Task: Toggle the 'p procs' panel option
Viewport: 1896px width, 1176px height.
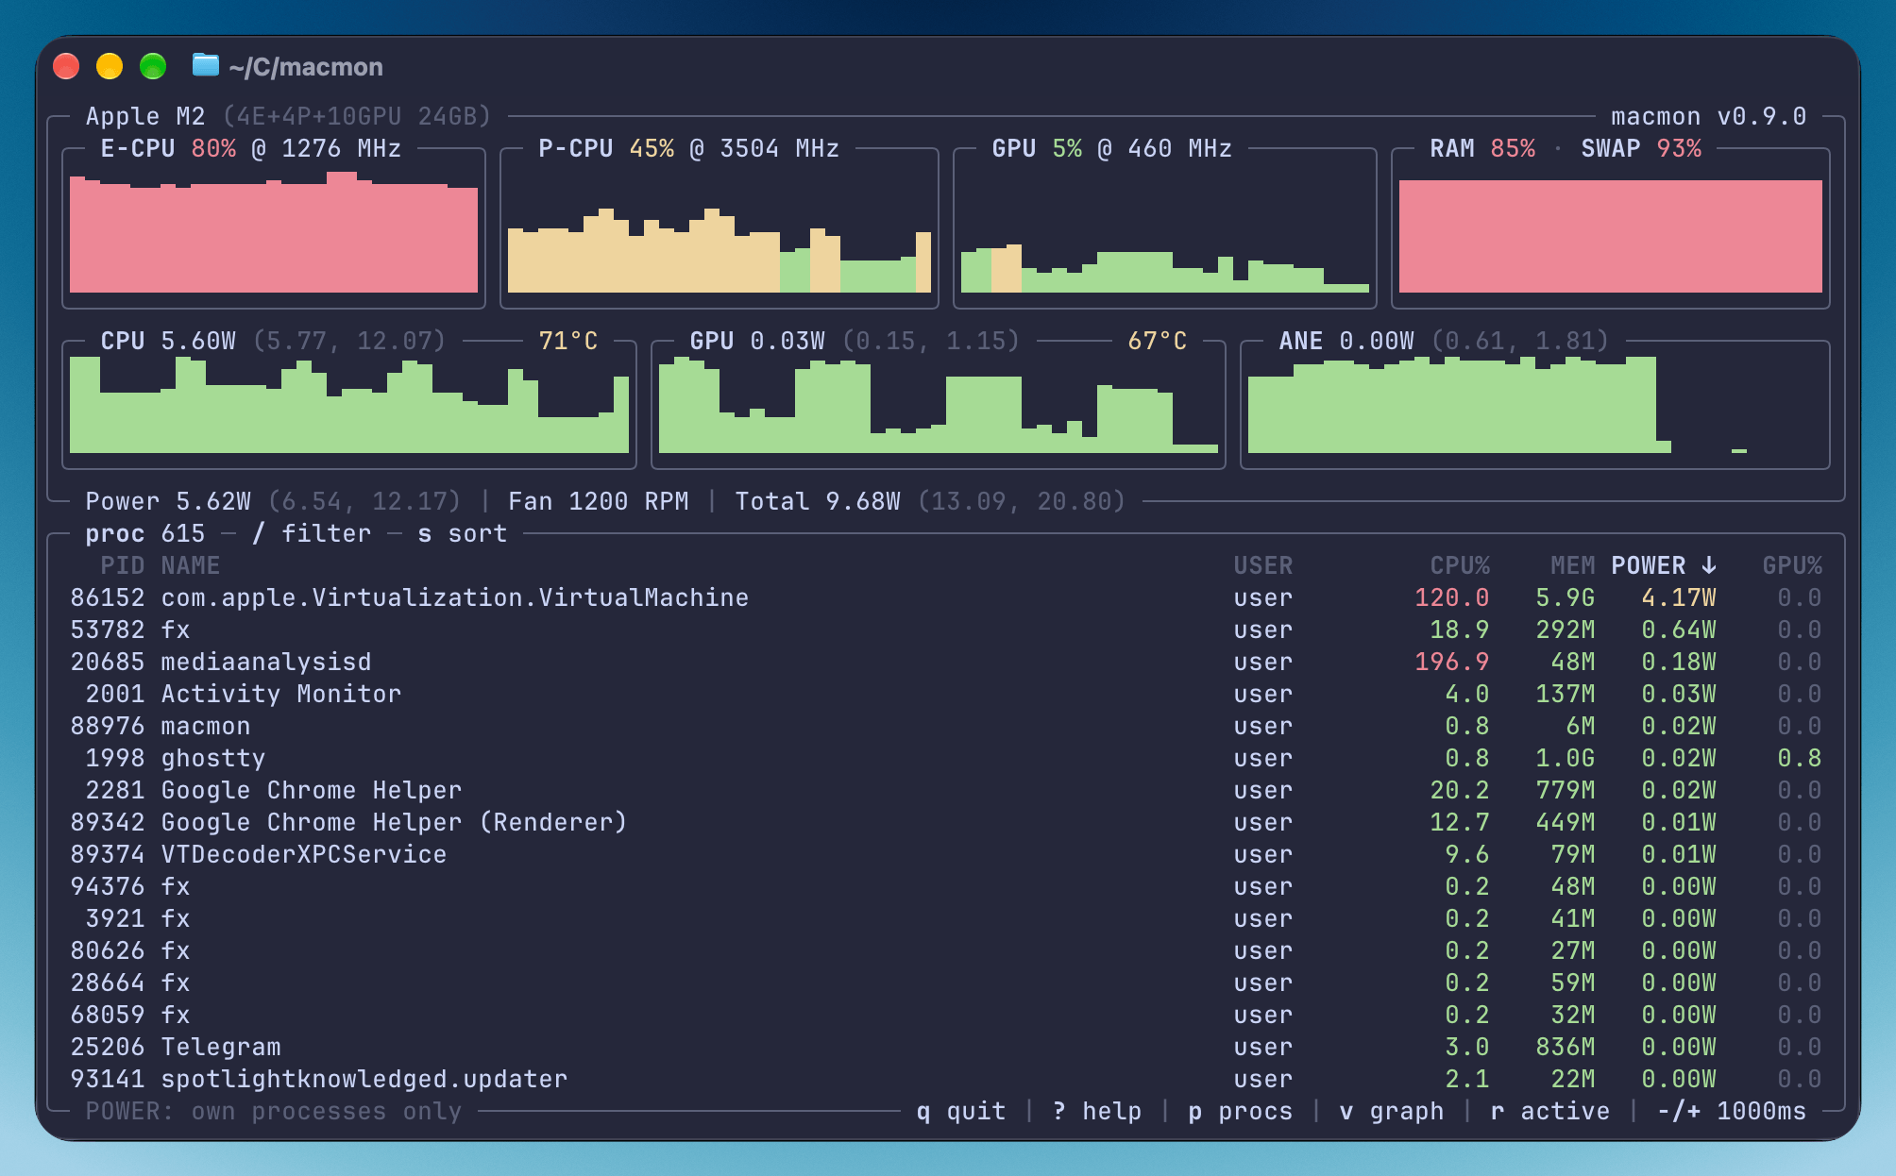Action: point(1241,1111)
